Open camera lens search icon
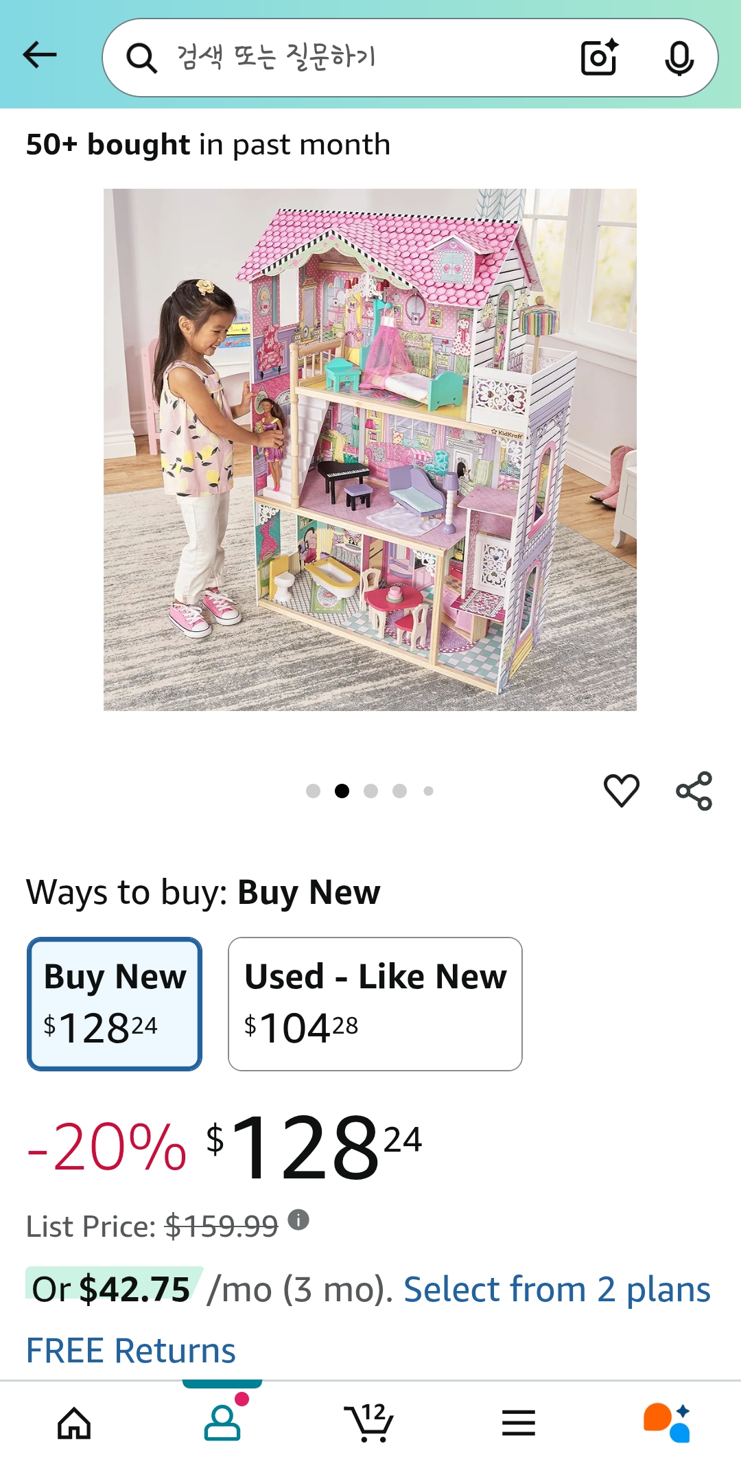 [x=599, y=58]
